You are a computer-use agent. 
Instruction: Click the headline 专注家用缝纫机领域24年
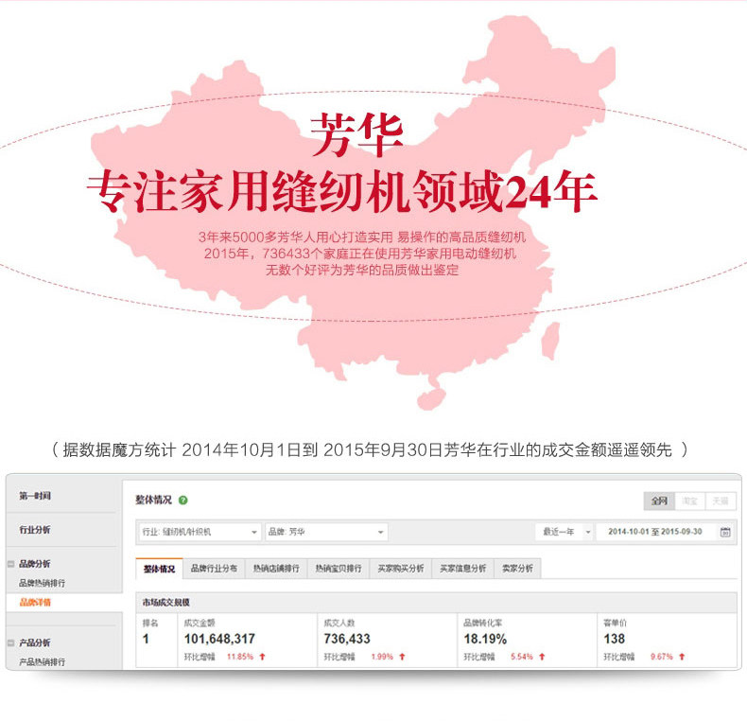click(x=341, y=191)
